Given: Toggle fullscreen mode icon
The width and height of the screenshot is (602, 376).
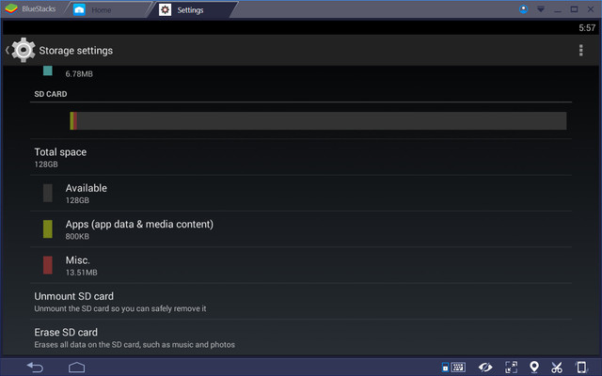Looking at the screenshot, I should pos(511,368).
